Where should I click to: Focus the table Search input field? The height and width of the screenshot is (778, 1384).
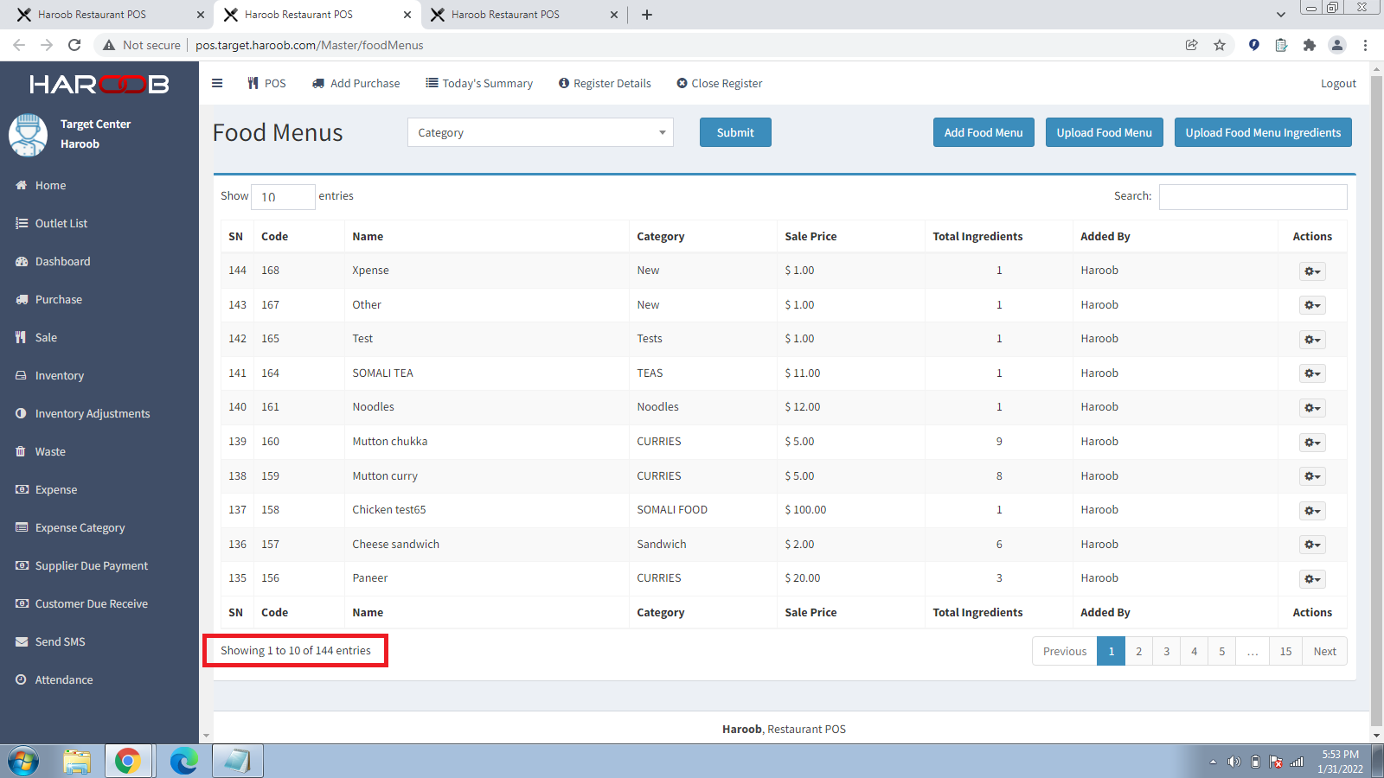coord(1253,196)
